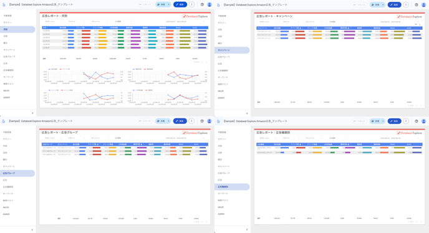This screenshot has width=429, height=233.
Task: Click 共有 share button in 広告種類別 report window
Action: pyautogui.click(x=375, y=121)
